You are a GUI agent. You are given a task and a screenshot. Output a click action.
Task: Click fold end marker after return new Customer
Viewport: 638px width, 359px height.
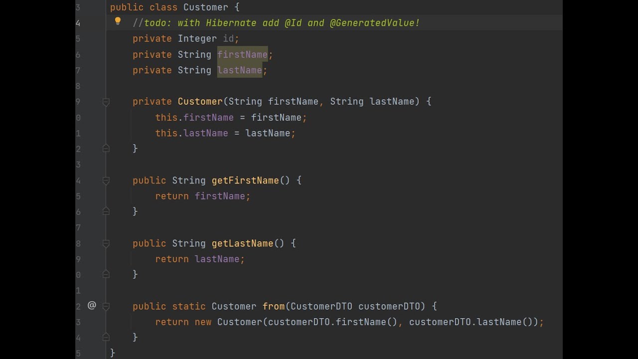pos(106,337)
